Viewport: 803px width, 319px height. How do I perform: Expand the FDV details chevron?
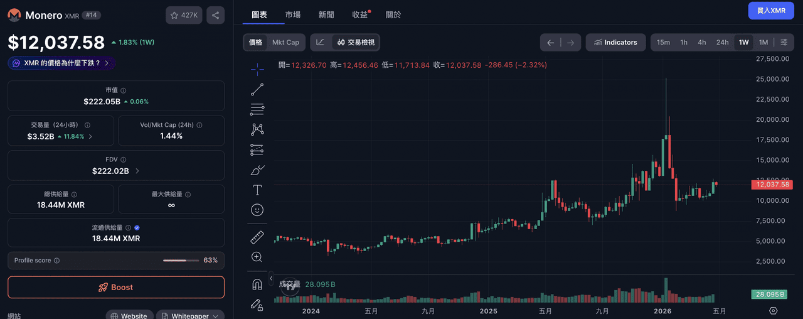[x=137, y=171]
